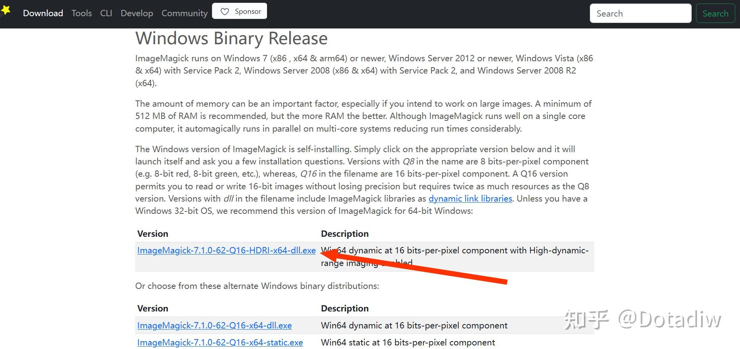Select the Develop navigation item
Screen dimensions: 740x349
point(137,13)
